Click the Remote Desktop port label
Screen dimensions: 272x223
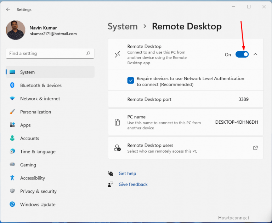click(149, 99)
